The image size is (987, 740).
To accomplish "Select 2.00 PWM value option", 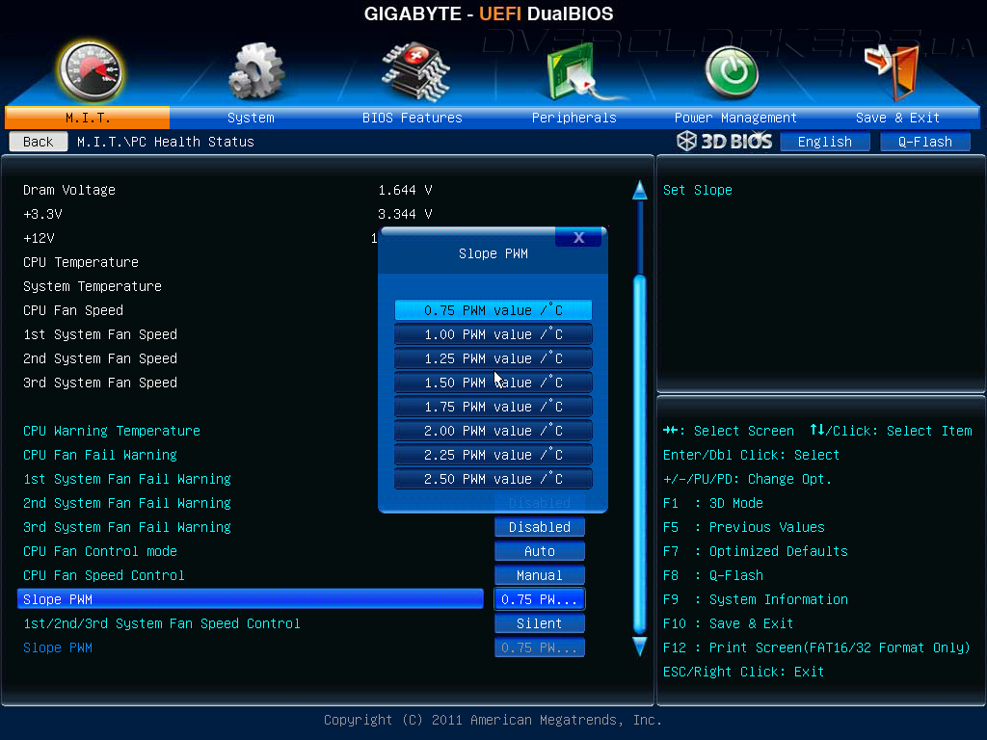I will (x=493, y=431).
